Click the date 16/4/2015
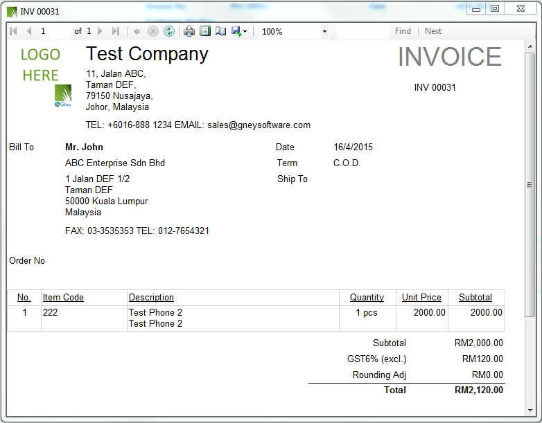The image size is (542, 423). click(353, 147)
